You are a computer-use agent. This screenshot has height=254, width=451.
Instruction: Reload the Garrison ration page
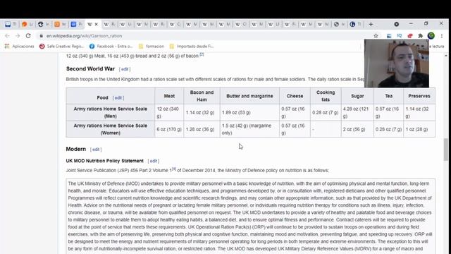[x=28, y=36]
